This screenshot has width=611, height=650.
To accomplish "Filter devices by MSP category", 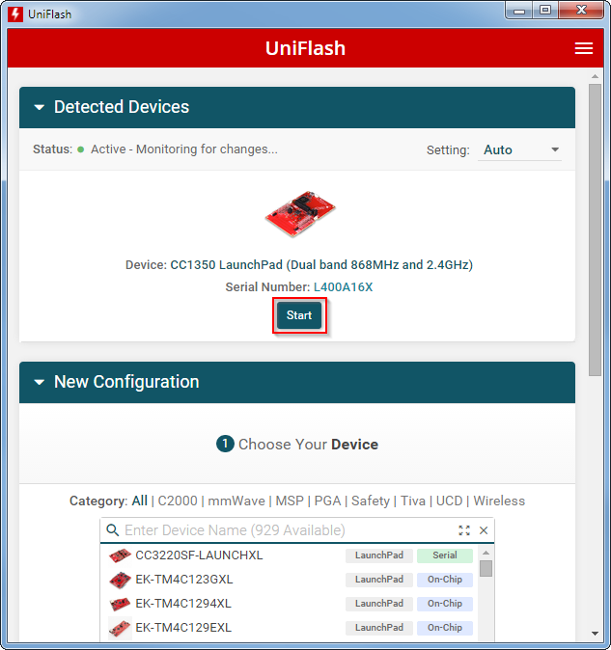I will point(290,501).
